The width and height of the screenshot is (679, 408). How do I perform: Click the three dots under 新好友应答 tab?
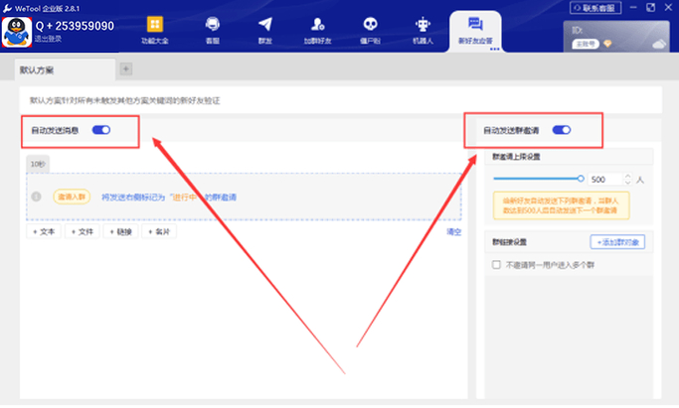(x=494, y=49)
